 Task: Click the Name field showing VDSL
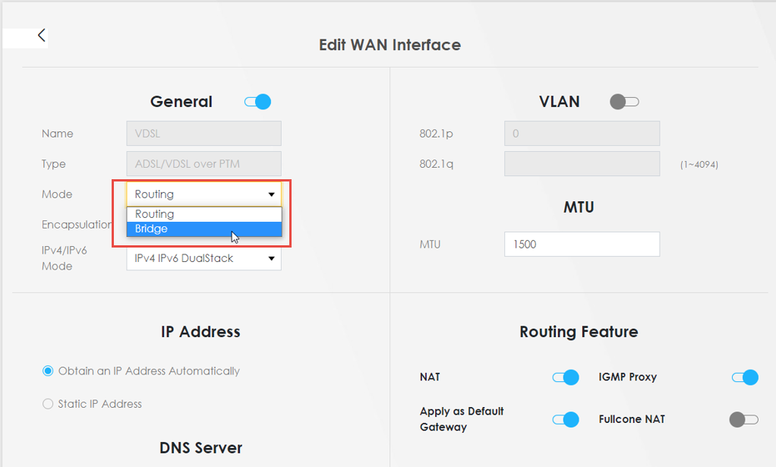[203, 134]
